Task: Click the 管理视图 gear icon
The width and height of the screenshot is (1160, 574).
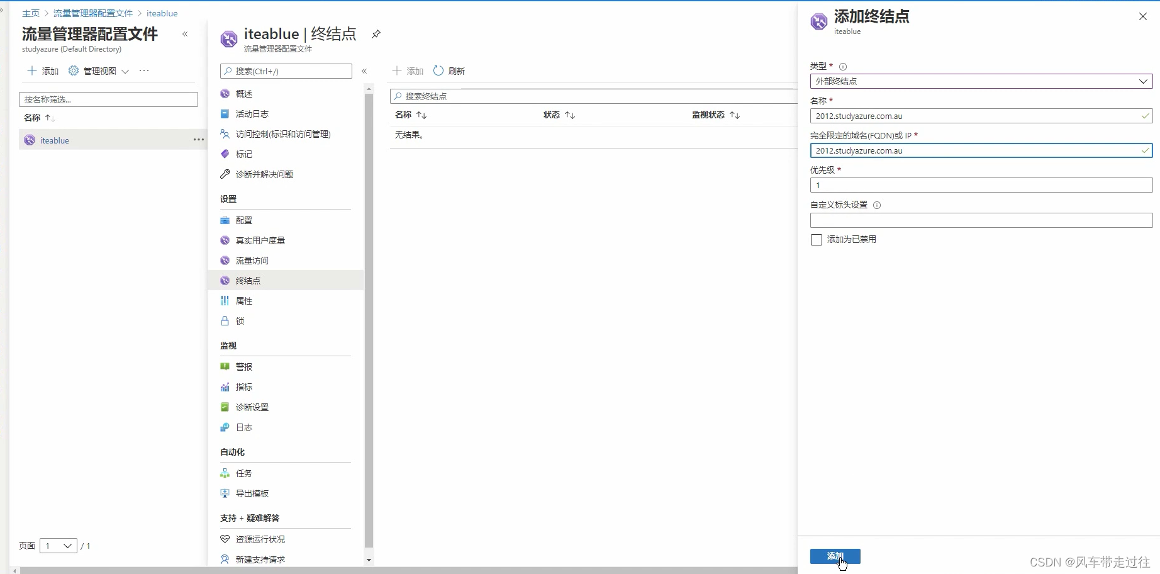Action: [x=74, y=70]
